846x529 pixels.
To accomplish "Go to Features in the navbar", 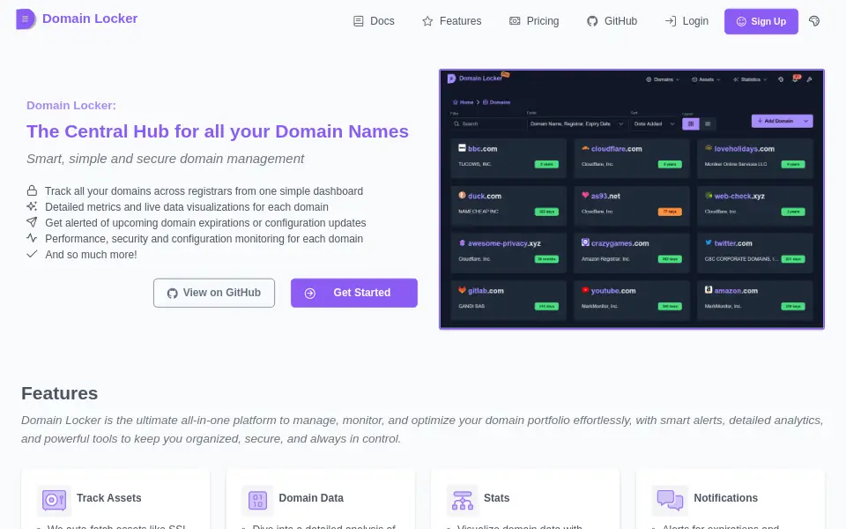I will click(451, 21).
